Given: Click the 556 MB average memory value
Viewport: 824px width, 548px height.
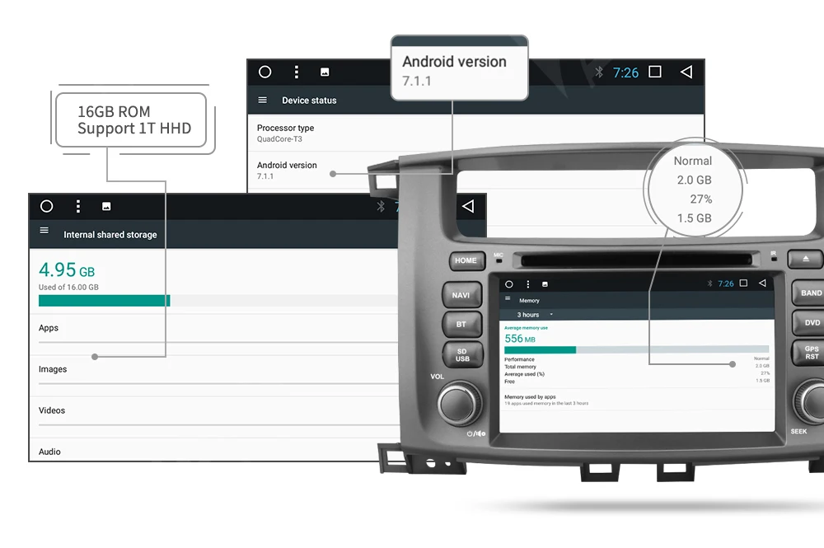Looking at the screenshot, I should pos(520,339).
